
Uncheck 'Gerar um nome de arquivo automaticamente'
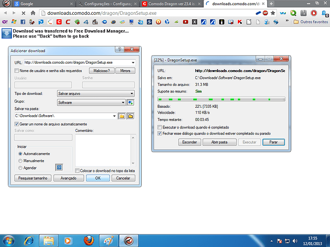click(17, 124)
